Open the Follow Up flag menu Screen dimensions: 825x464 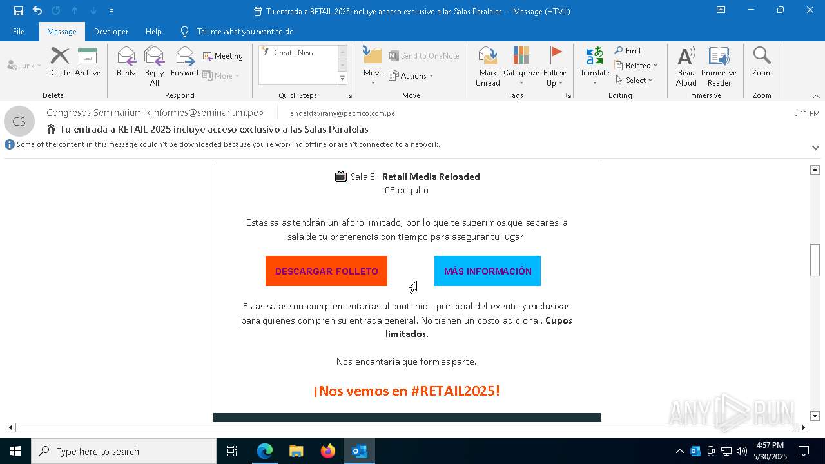tap(554, 66)
